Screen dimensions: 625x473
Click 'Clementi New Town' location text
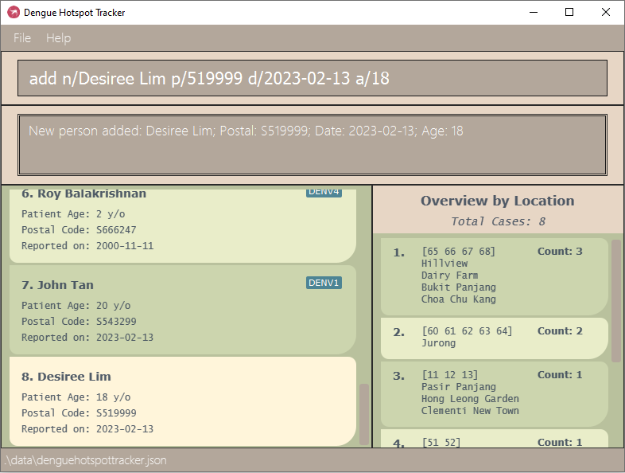470,411
